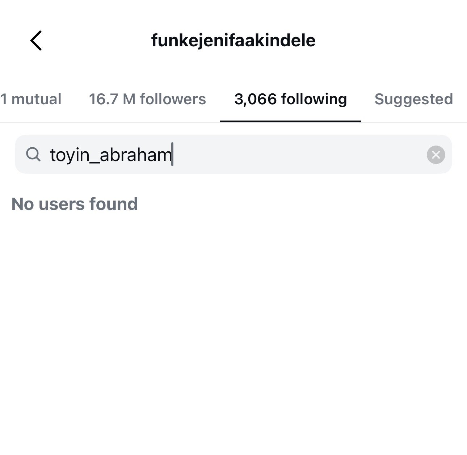Go back using the left arrow
The image size is (467, 455).
36,40
